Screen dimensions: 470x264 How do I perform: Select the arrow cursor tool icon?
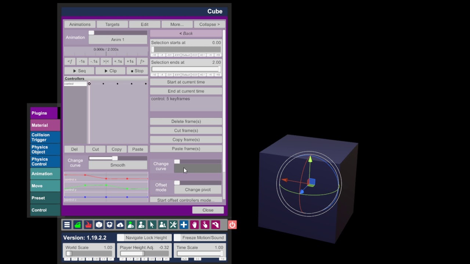pyautogui.click(x=152, y=225)
